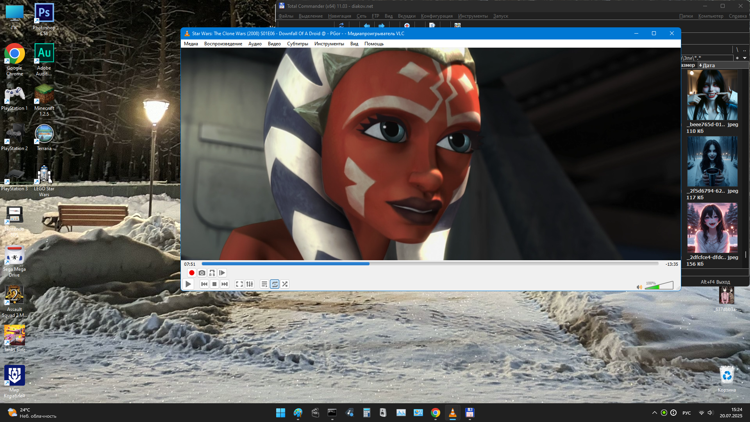Skip to next media track
The width and height of the screenshot is (750, 422).
[x=225, y=284]
